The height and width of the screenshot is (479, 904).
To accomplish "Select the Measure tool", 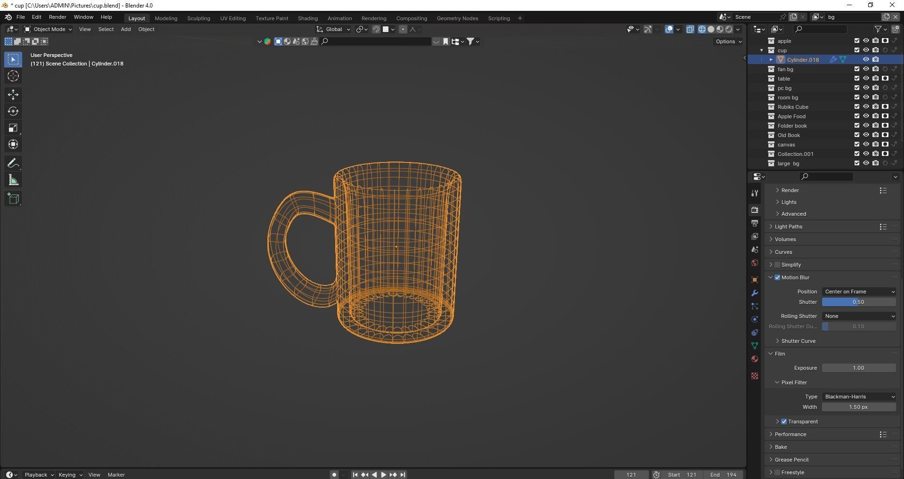I will click(x=13, y=180).
